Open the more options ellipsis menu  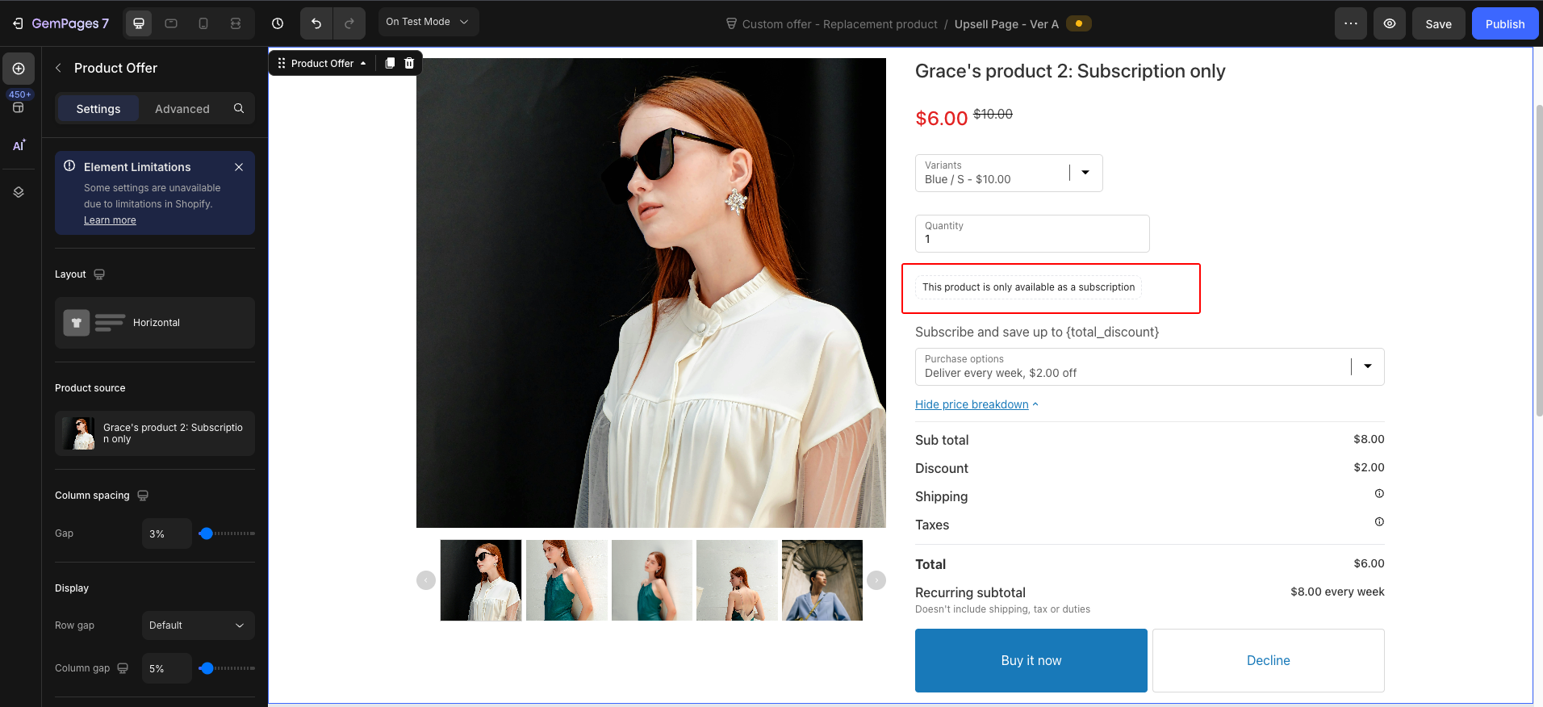[1351, 23]
